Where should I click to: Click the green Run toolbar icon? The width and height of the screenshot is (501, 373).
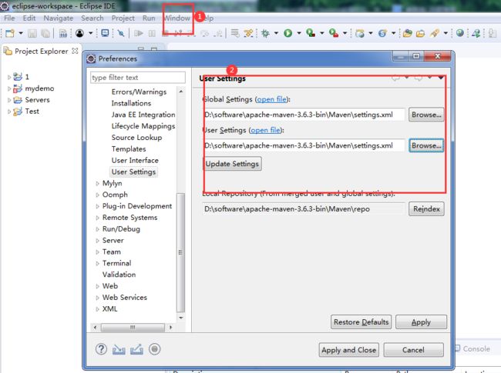[x=288, y=33]
